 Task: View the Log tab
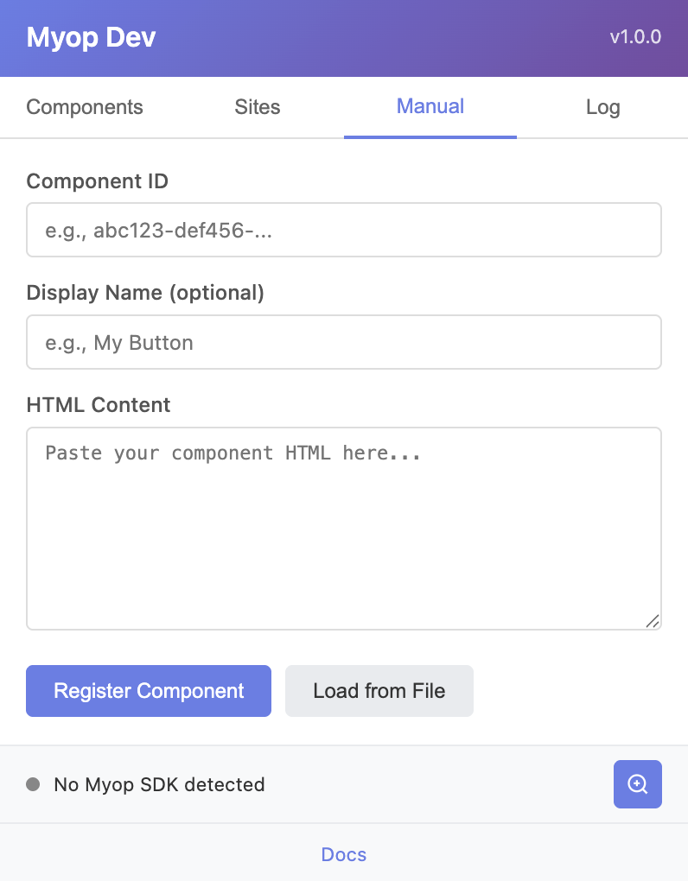(x=602, y=107)
